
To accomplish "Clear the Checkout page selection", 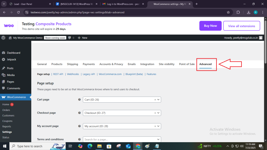I will click(155, 113).
